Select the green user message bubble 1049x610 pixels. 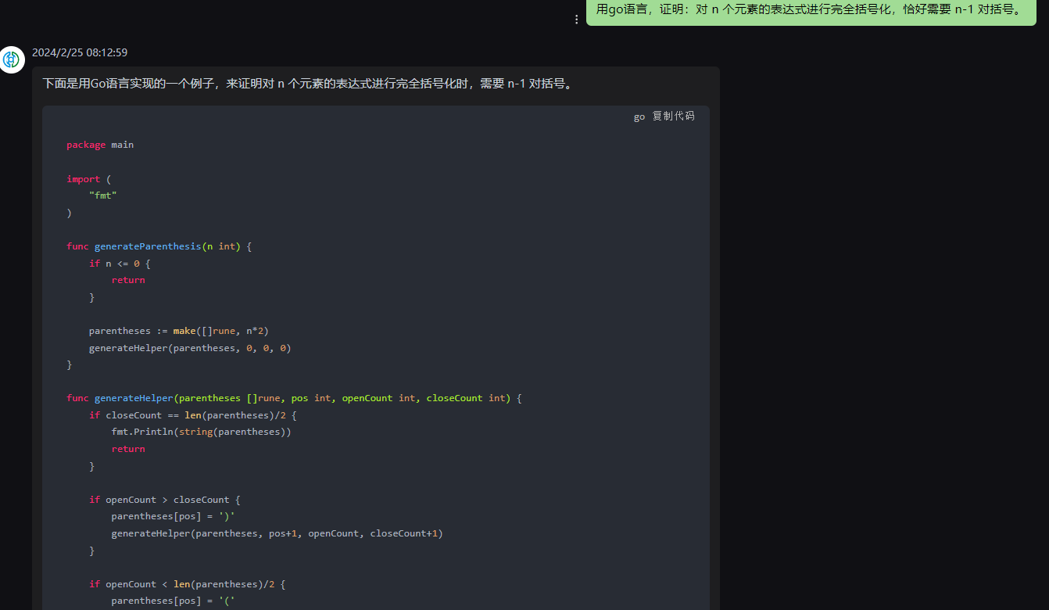coord(811,11)
